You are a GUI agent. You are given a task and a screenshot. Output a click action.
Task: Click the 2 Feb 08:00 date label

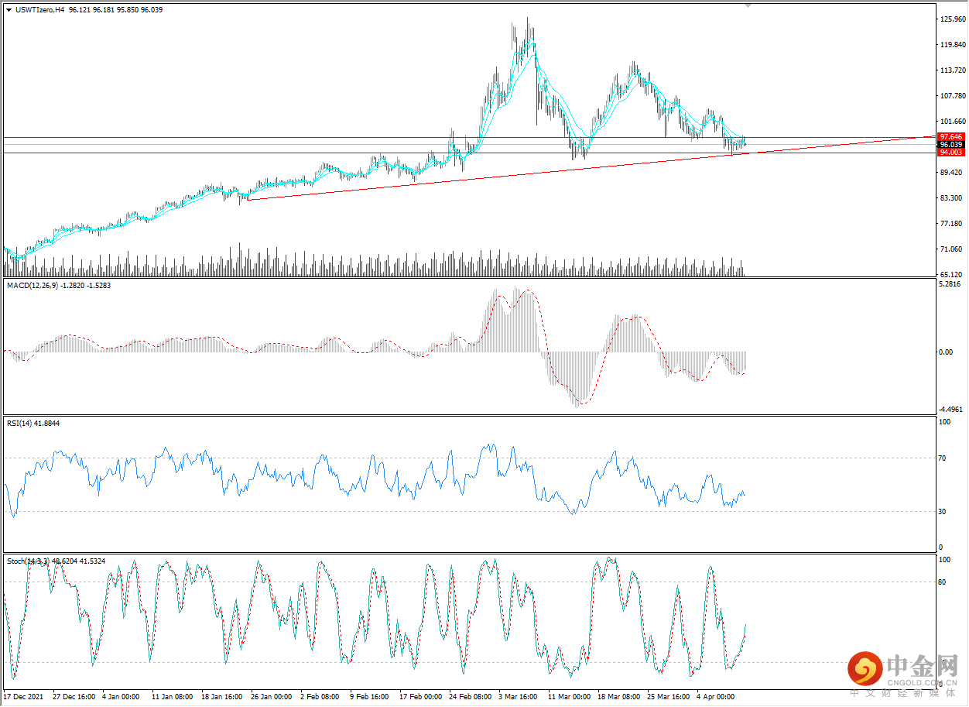pyautogui.click(x=320, y=696)
